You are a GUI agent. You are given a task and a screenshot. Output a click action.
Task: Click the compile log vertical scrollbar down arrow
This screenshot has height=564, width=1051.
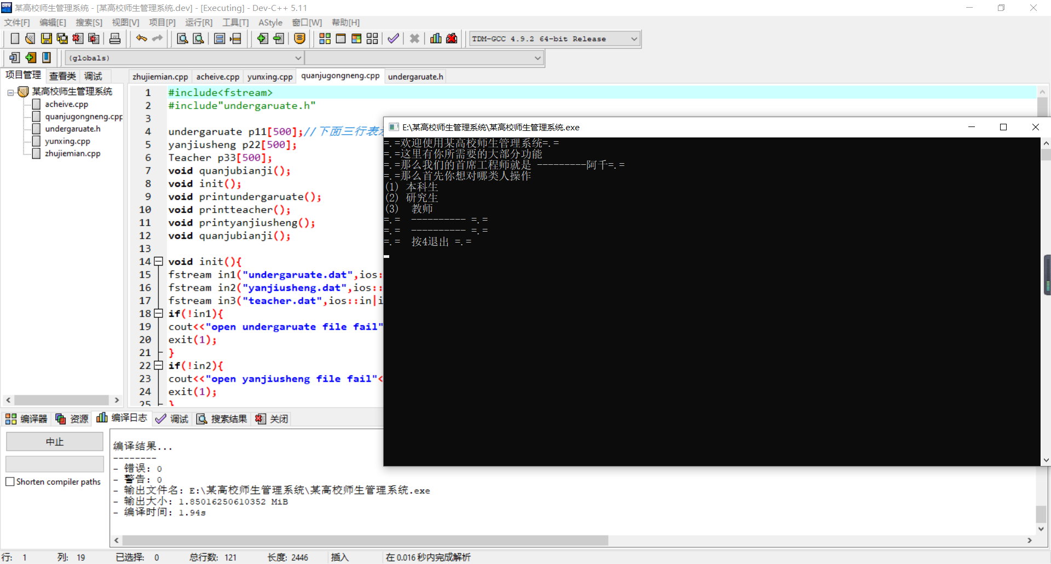[x=1041, y=529]
